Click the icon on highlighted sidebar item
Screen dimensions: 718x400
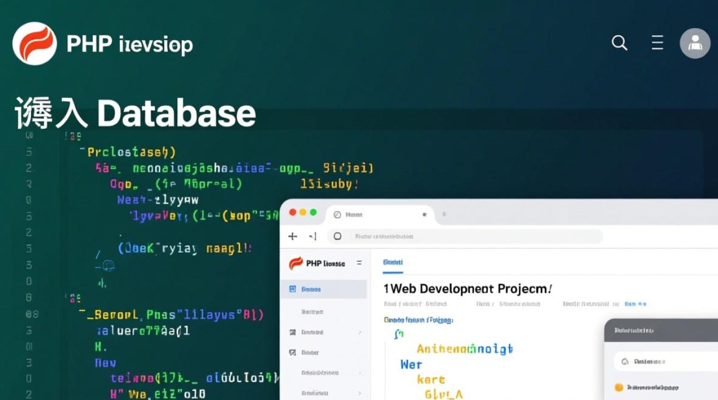tap(292, 289)
